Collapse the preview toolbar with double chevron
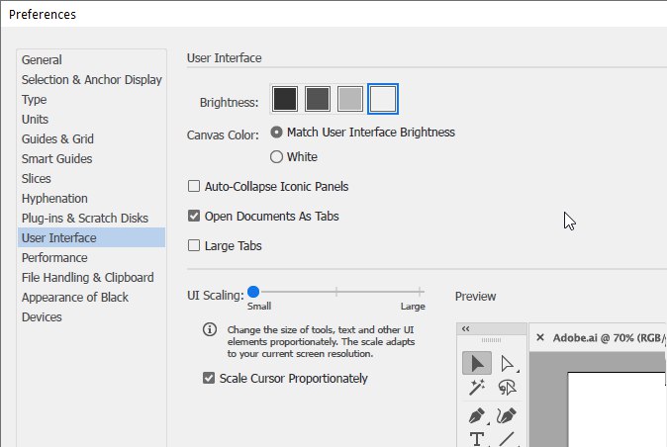 click(x=466, y=329)
